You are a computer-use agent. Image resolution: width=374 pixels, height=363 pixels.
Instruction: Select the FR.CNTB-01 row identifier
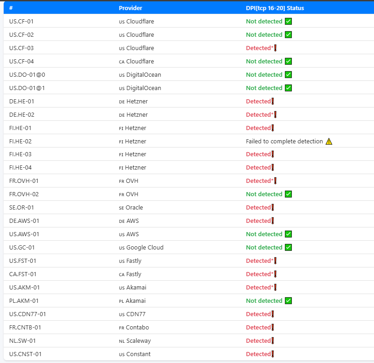point(25,328)
